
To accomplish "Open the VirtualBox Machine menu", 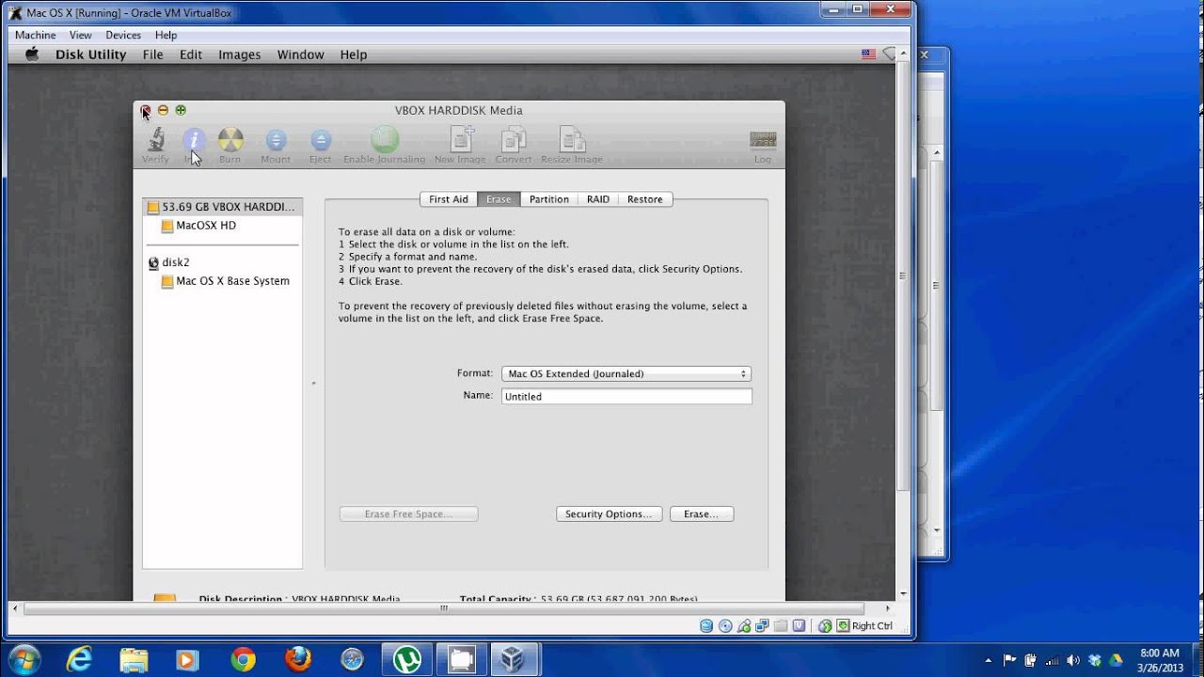I will point(35,35).
